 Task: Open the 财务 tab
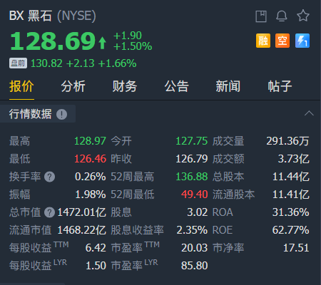[125, 86]
